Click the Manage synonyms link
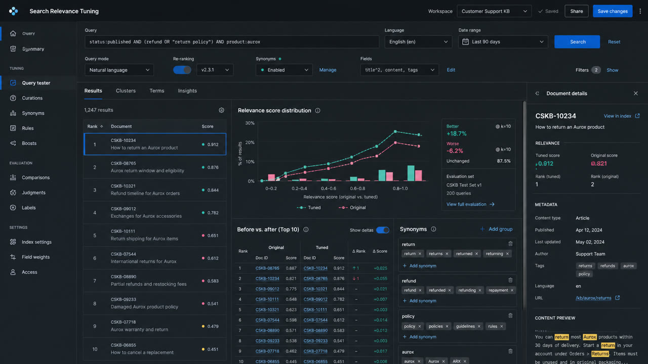 (328, 70)
